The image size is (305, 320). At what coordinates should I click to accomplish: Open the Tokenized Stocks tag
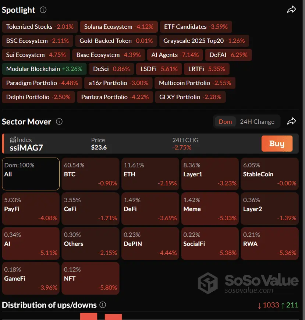point(40,27)
